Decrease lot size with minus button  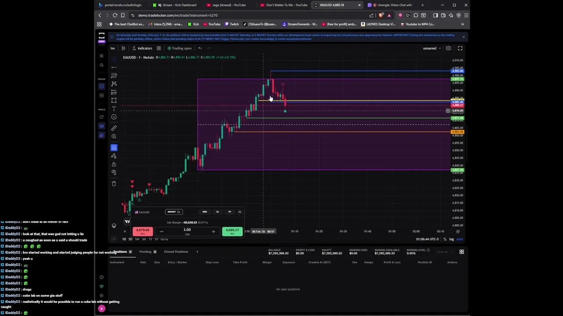(x=161, y=231)
